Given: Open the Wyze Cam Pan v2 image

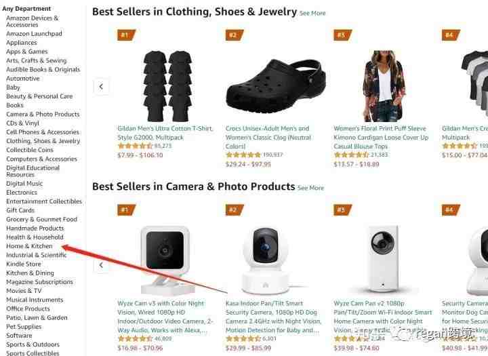Looking at the screenshot, I should [384, 260].
